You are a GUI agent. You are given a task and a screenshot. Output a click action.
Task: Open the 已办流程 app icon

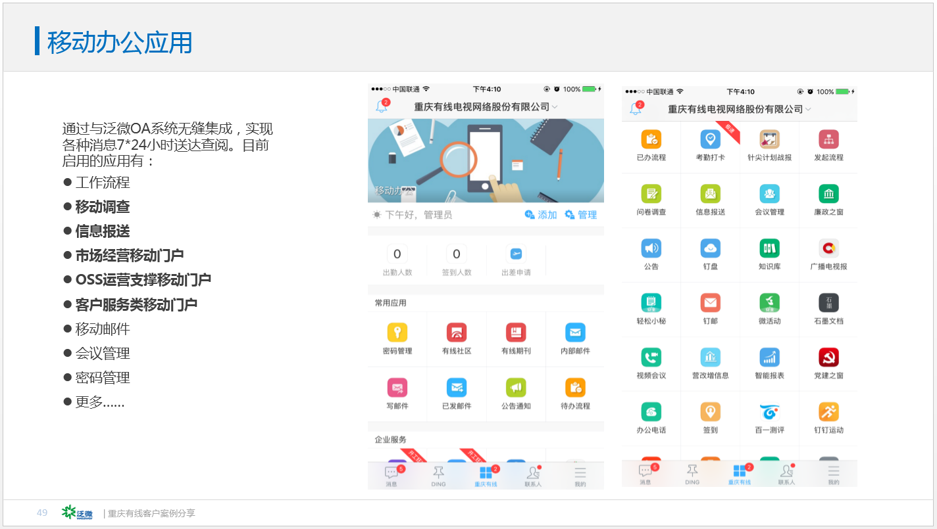(x=651, y=139)
